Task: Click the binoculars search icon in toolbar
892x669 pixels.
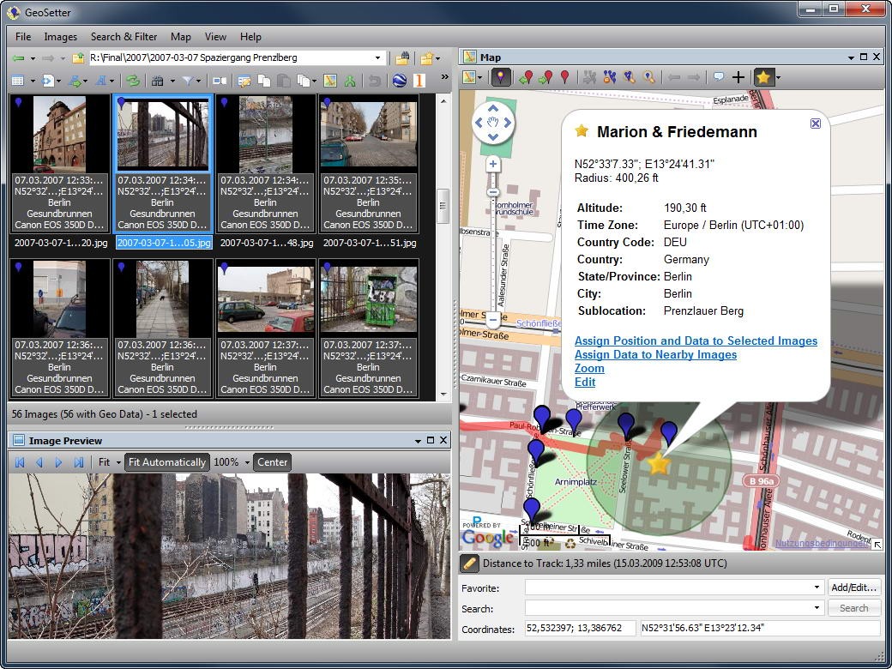Action: [x=157, y=81]
